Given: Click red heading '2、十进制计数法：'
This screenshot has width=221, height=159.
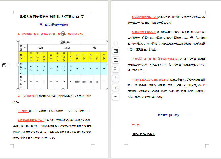Looking at the screenshot, I should (28, 96).
